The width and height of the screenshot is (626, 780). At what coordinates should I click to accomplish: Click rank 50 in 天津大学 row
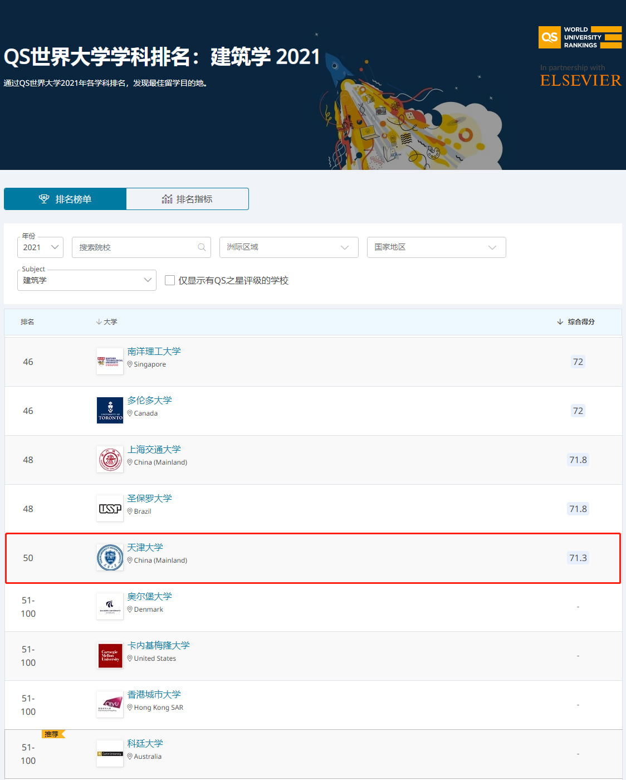click(x=28, y=558)
